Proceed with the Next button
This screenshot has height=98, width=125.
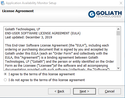tap(85, 91)
